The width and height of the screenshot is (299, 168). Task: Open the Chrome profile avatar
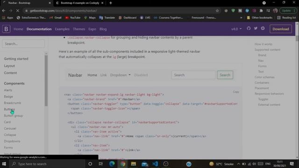[275, 11]
